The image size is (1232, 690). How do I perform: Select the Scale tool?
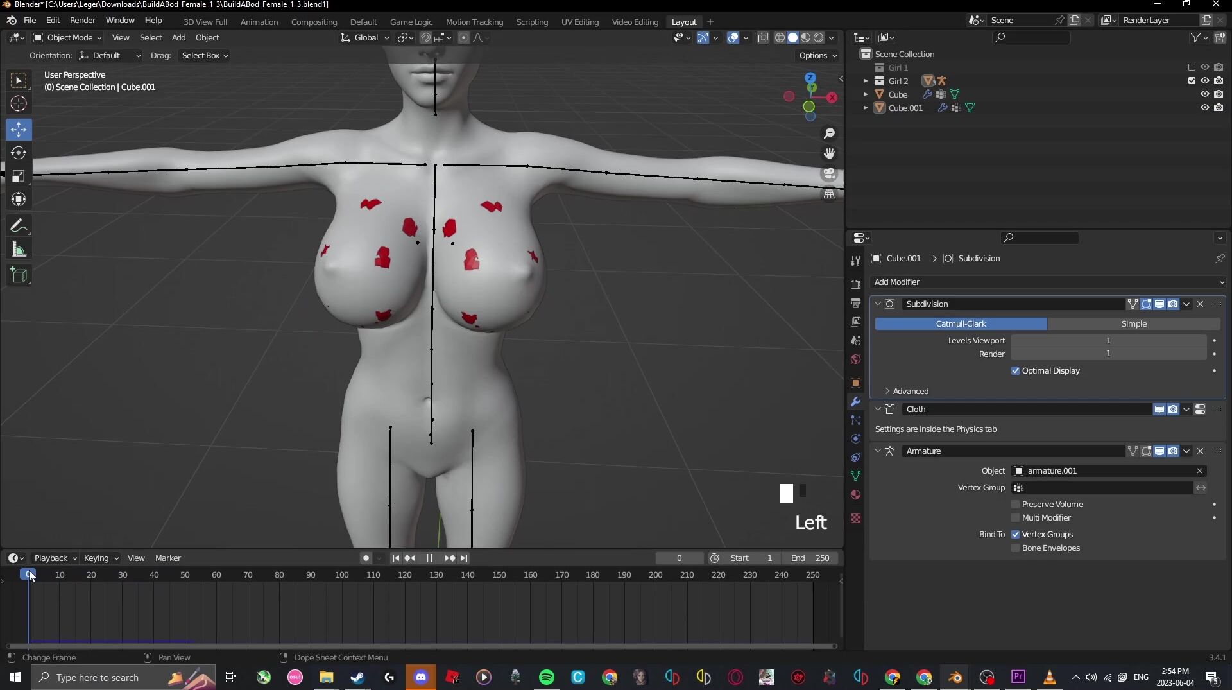tap(19, 177)
